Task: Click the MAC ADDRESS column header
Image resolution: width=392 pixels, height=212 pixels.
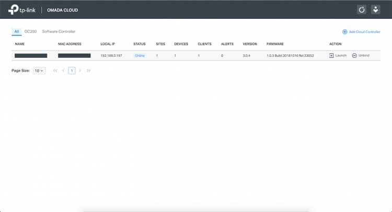Action: point(70,44)
